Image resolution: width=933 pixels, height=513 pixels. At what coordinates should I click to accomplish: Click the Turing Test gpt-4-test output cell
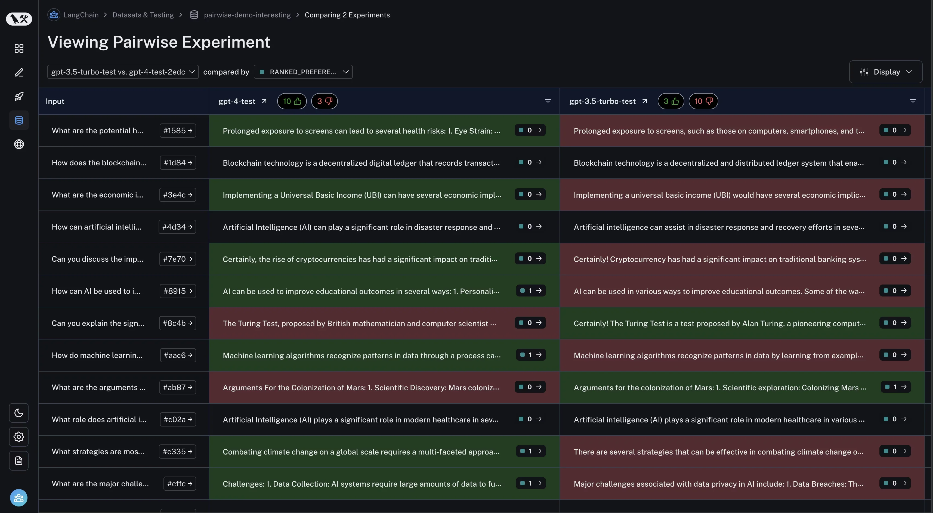pos(359,323)
